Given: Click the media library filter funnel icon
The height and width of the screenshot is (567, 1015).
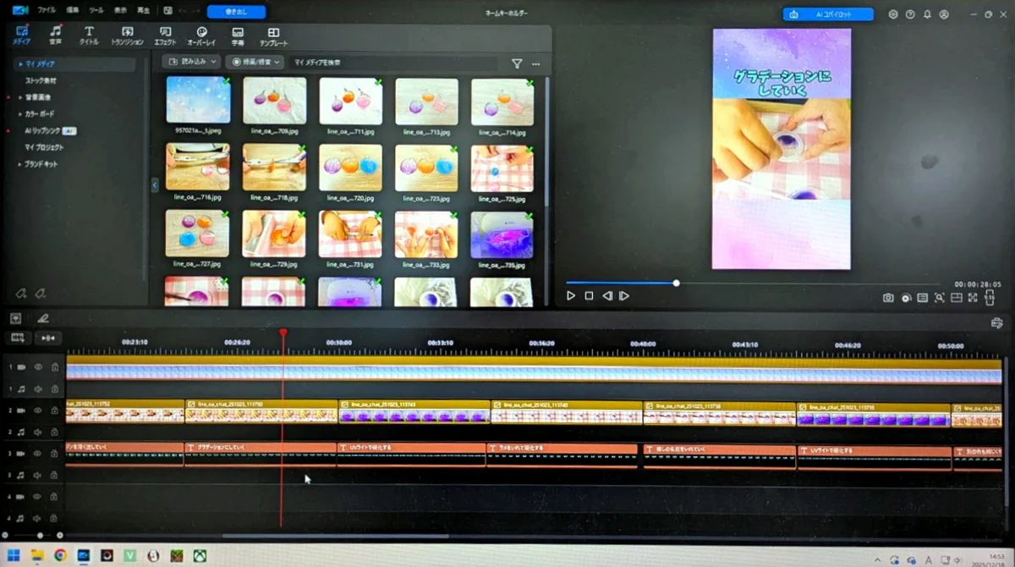Looking at the screenshot, I should pyautogui.click(x=517, y=63).
